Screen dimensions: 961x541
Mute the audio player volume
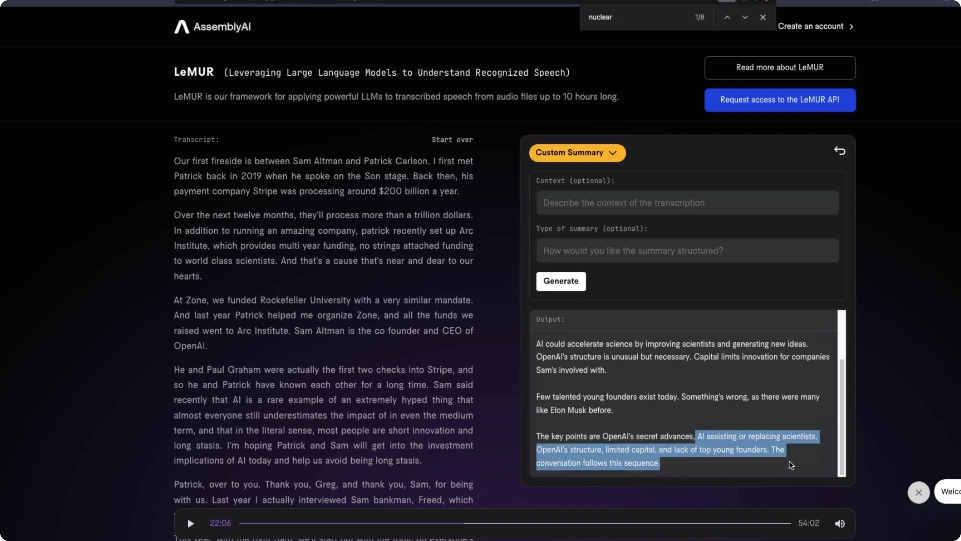coord(840,523)
